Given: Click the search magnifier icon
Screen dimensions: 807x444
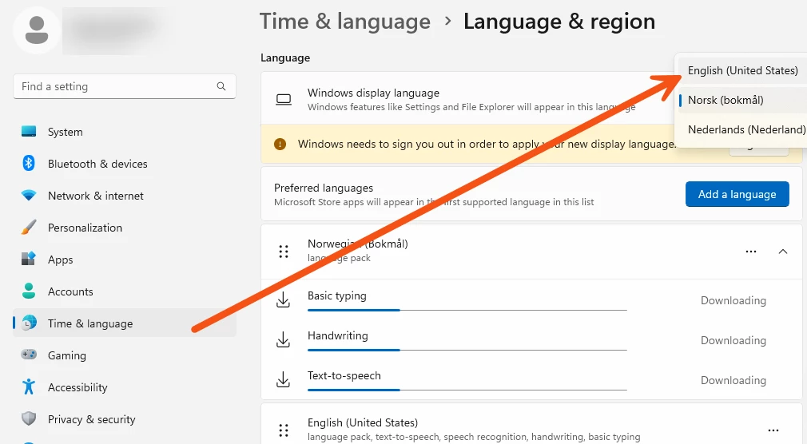Looking at the screenshot, I should tap(221, 86).
